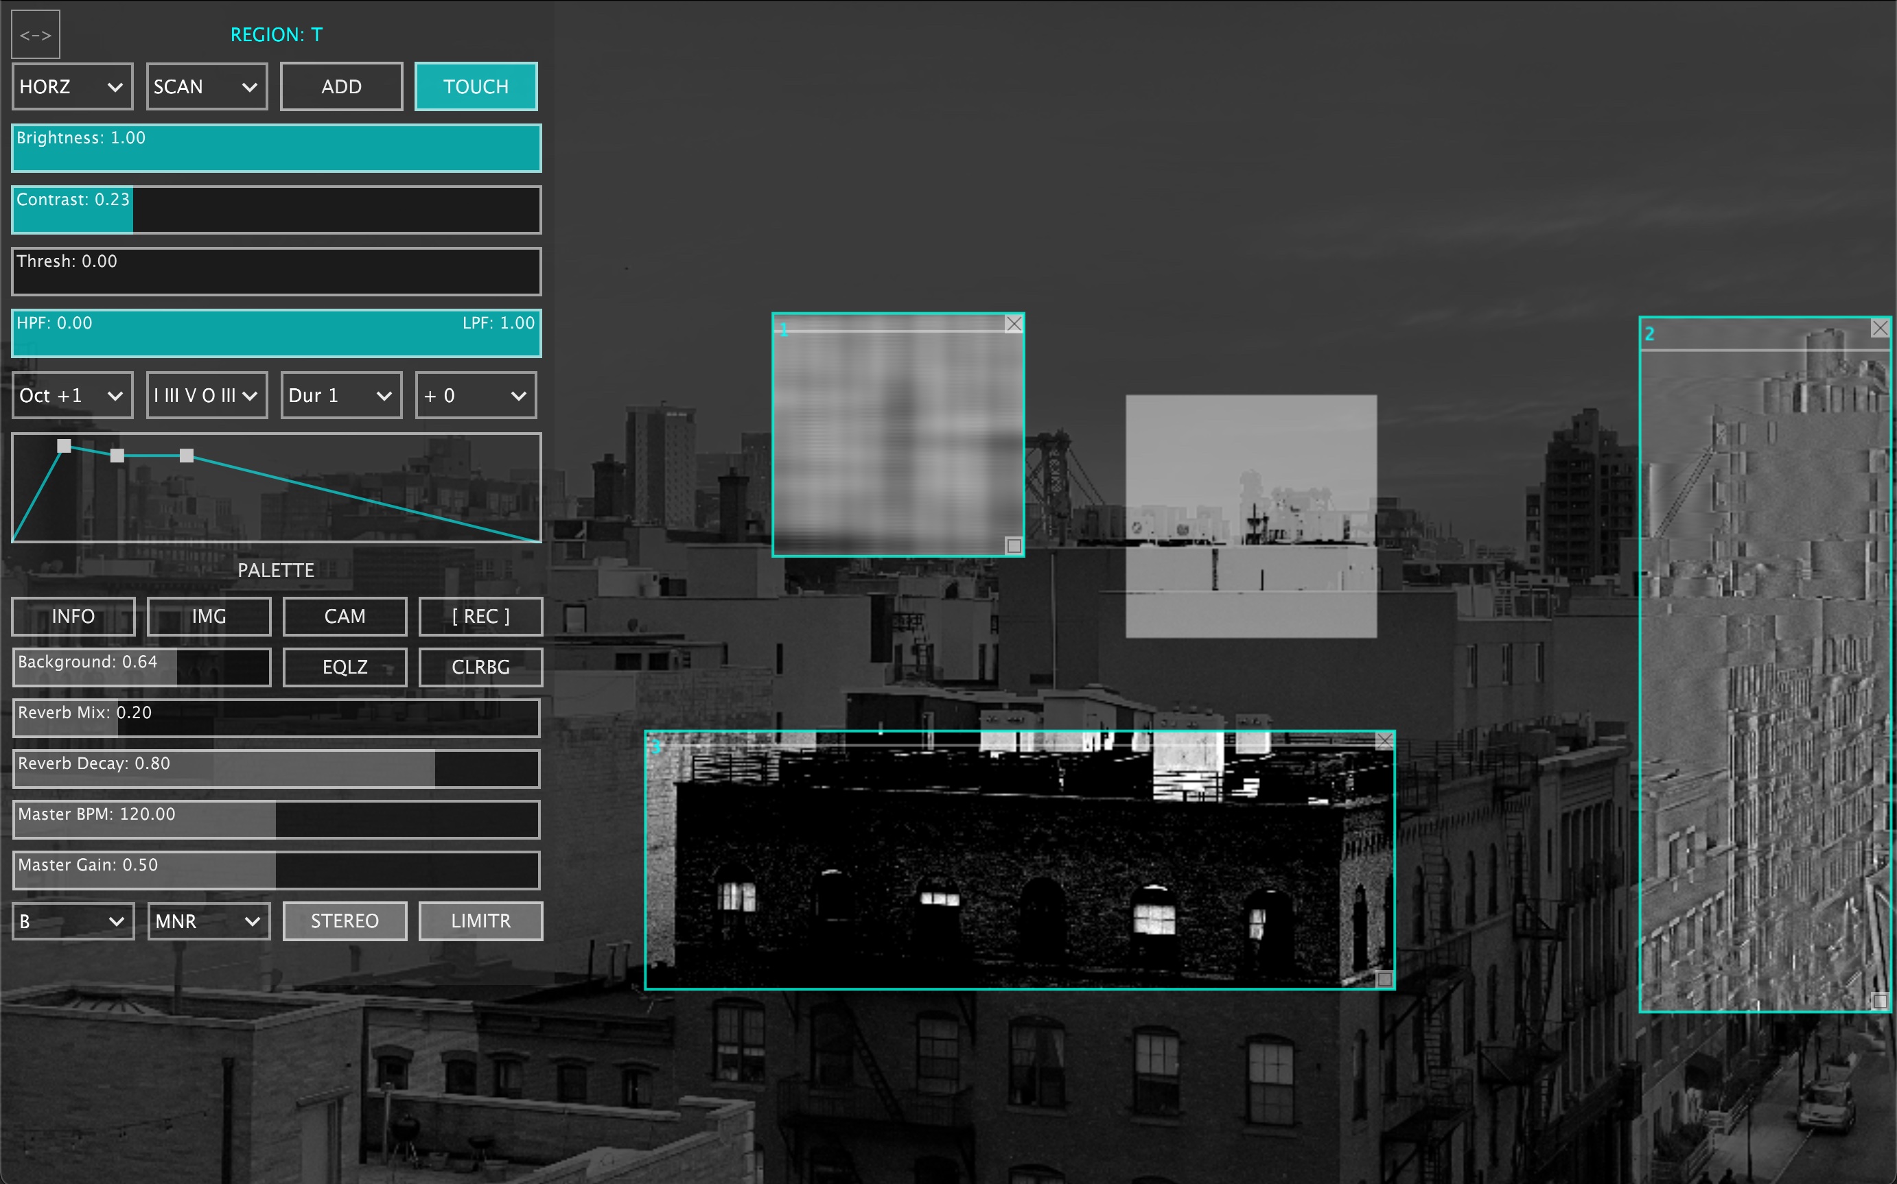Select first envelope point on graph
1897x1184 pixels.
(65, 447)
